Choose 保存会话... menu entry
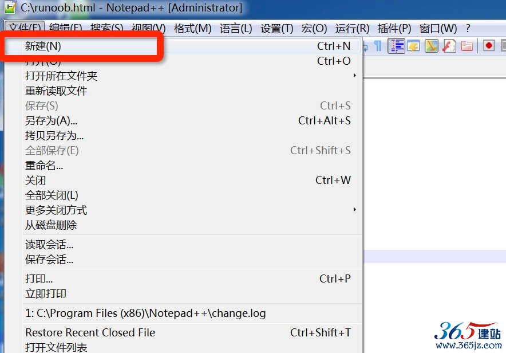 click(183, 260)
